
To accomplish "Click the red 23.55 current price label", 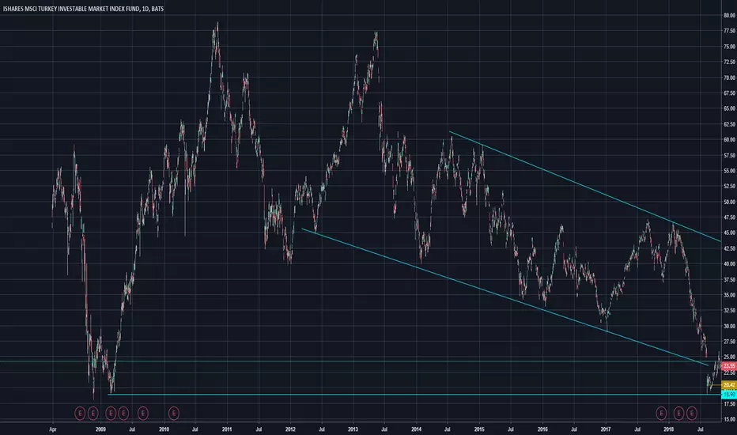I will click(x=729, y=366).
